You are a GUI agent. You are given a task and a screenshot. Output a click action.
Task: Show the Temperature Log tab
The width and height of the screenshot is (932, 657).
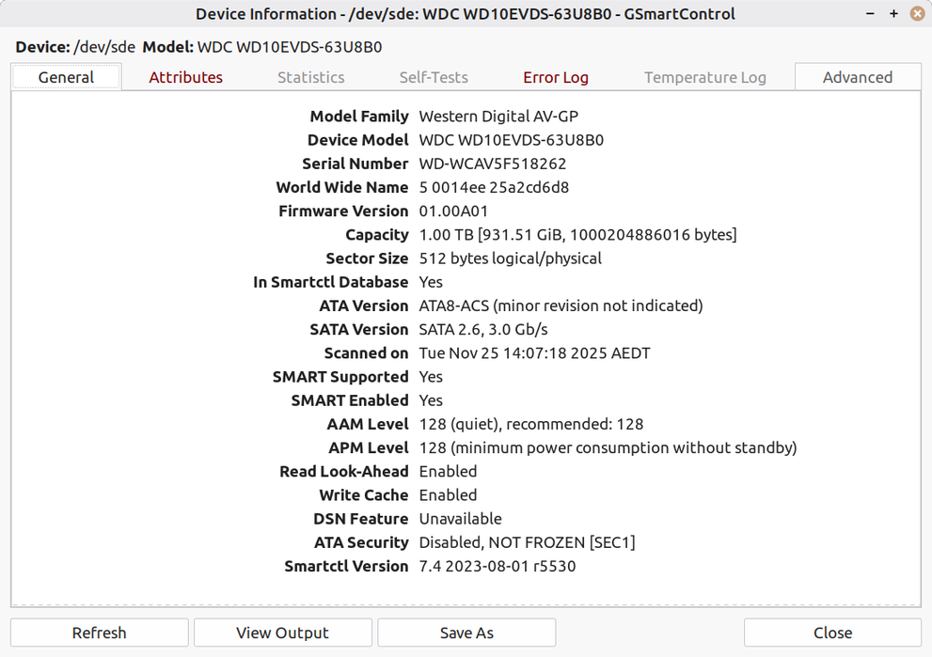coord(704,77)
